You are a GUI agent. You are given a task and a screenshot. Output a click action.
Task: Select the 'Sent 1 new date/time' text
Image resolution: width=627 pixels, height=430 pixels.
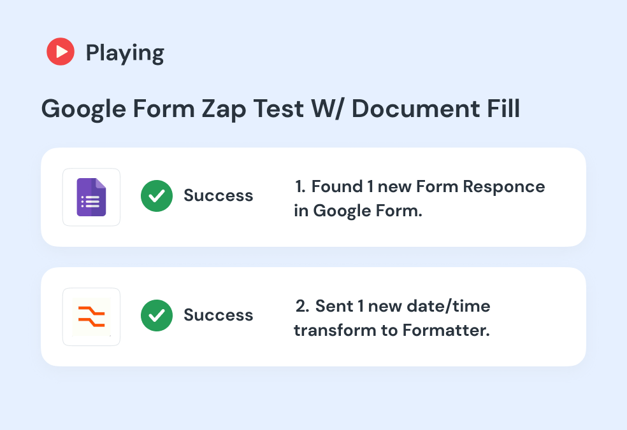(403, 306)
